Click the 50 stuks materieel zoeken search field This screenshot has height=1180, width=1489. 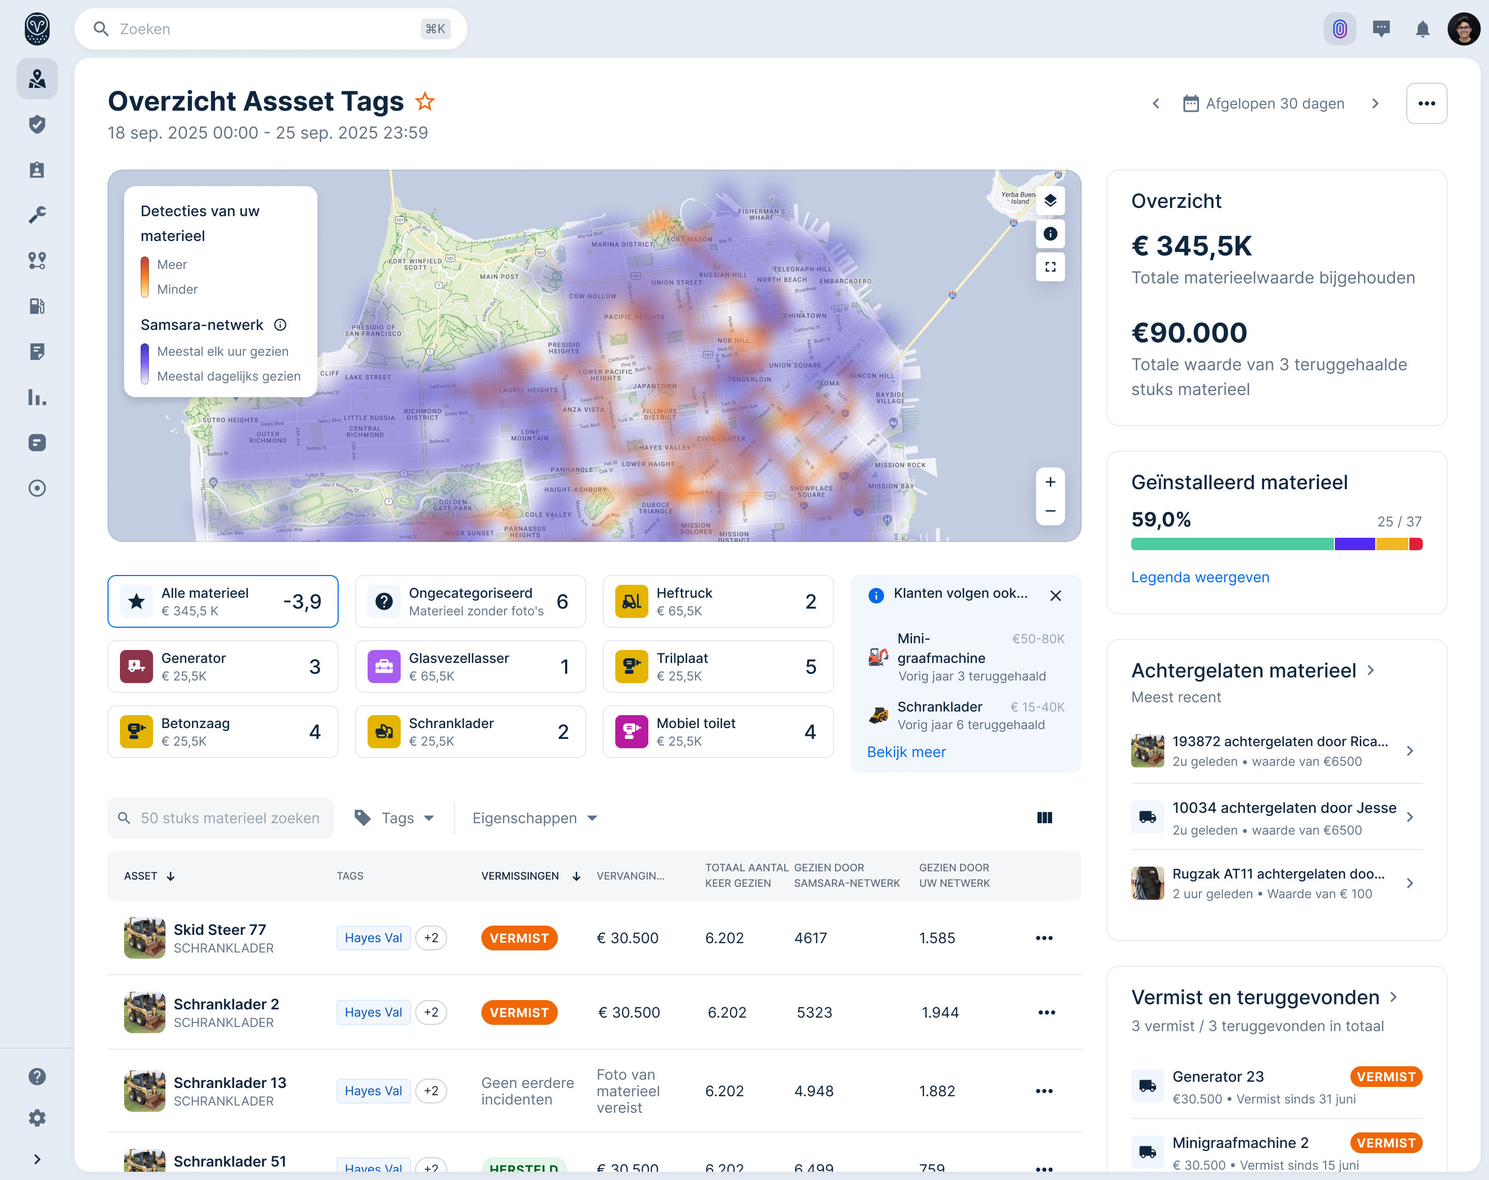pos(220,818)
